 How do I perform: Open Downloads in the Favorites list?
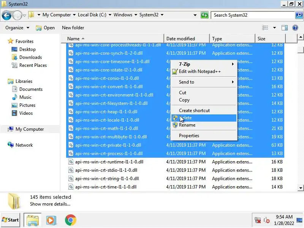point(27,57)
